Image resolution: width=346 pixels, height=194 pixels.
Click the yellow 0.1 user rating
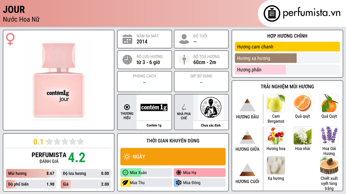[39, 142]
